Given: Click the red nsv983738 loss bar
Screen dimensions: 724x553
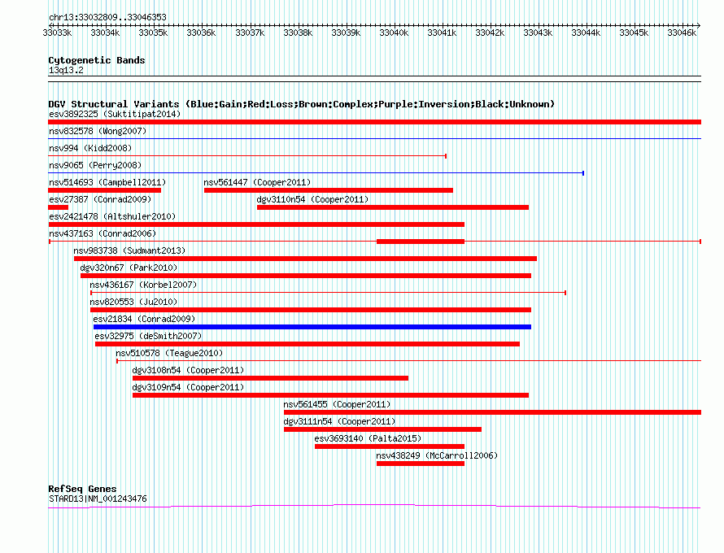Looking at the screenshot, I should point(305,259).
